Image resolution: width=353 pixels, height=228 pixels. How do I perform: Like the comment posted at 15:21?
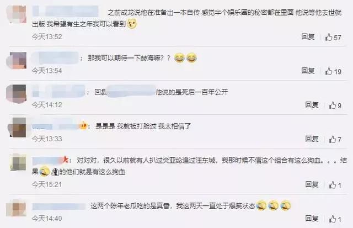click(x=335, y=185)
